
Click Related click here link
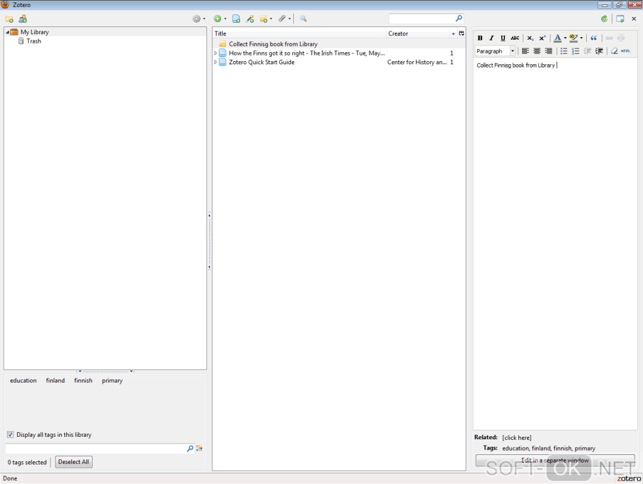coord(517,438)
